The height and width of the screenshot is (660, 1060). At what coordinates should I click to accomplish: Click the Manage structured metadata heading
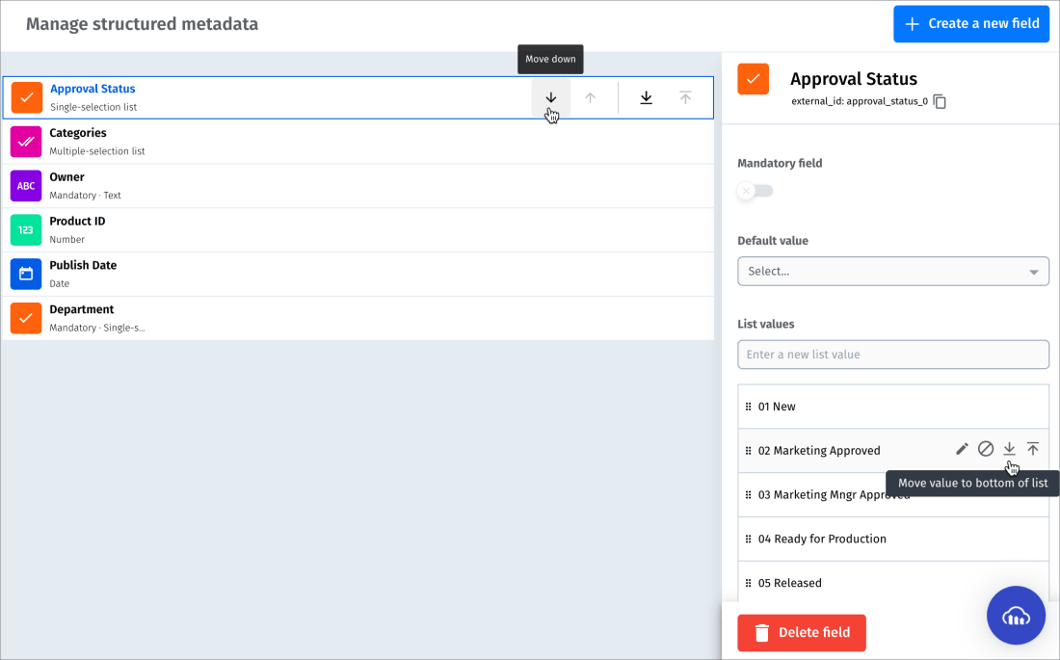pyautogui.click(x=142, y=24)
